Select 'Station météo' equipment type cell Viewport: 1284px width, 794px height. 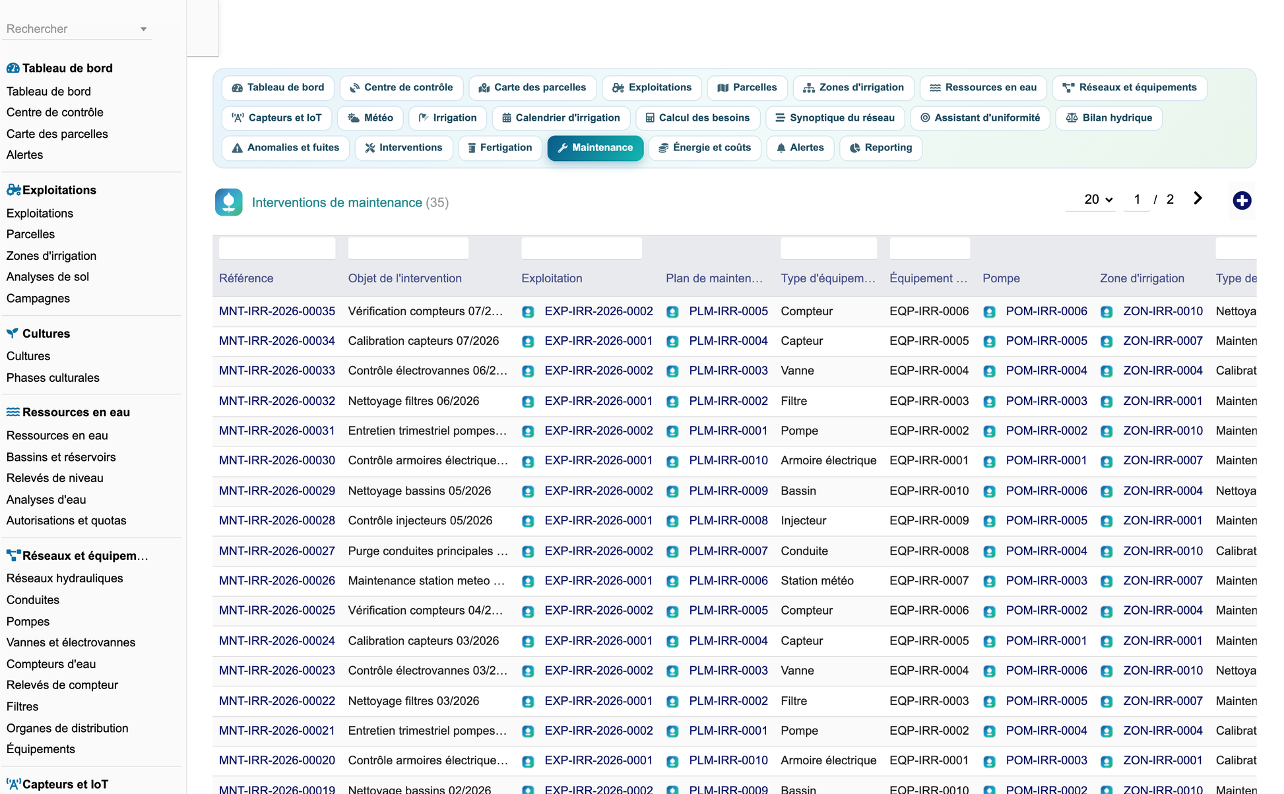(x=817, y=580)
